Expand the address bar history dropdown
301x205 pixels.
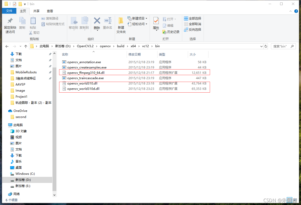(261, 46)
